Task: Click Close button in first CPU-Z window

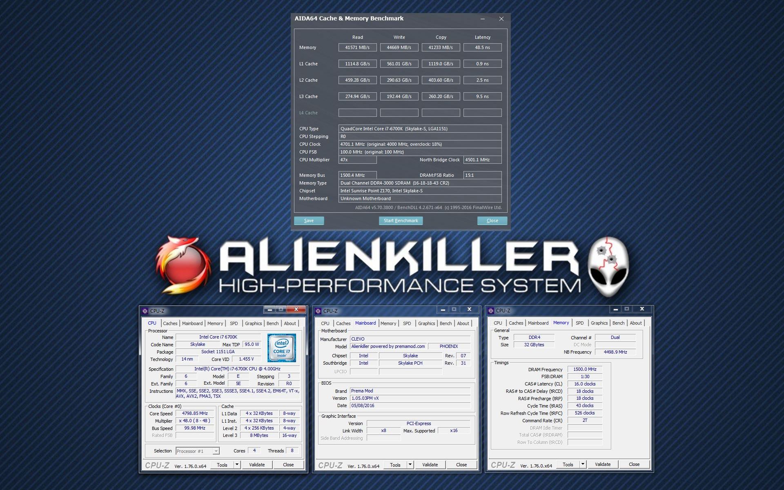Action: (x=288, y=465)
